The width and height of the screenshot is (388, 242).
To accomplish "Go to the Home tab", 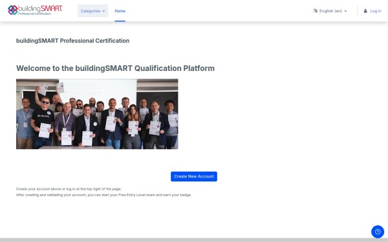I will [x=120, y=11].
